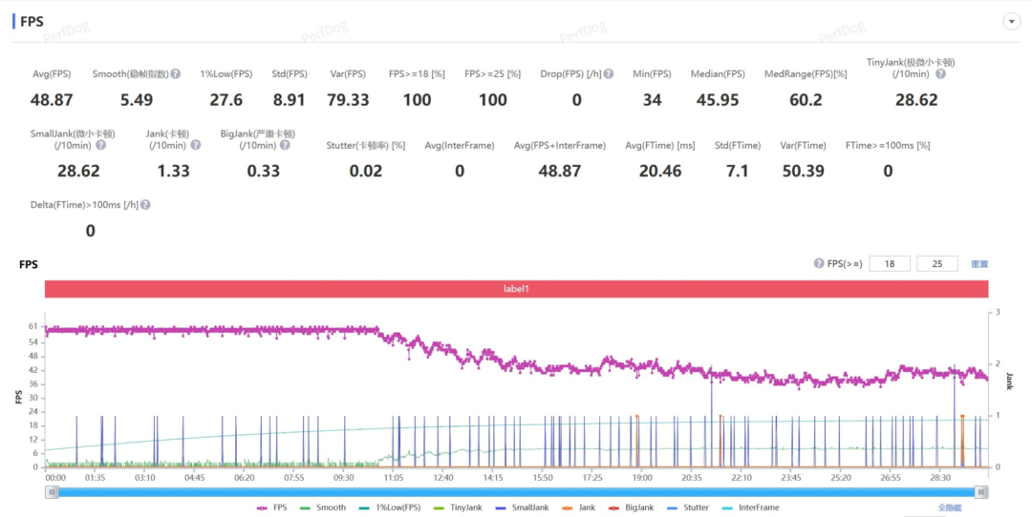The image size is (1032, 517).
Task: Click the 11:05 time axis label
Action: click(x=394, y=478)
